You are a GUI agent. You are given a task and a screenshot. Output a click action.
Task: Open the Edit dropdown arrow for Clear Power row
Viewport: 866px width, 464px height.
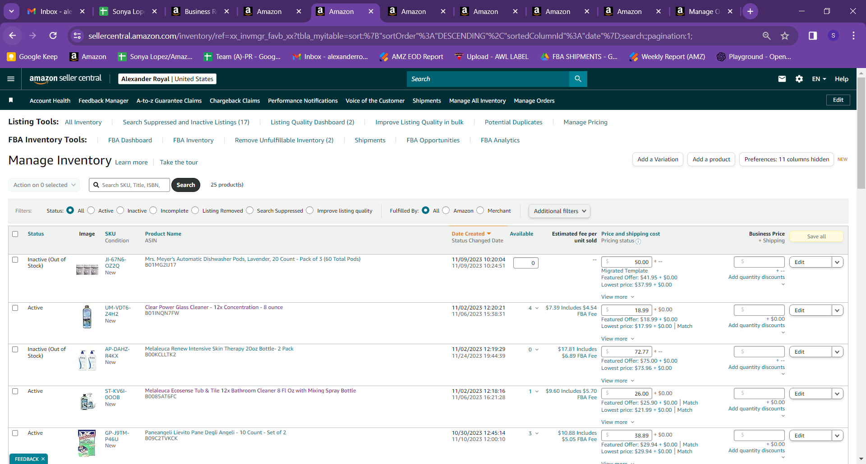(x=838, y=310)
